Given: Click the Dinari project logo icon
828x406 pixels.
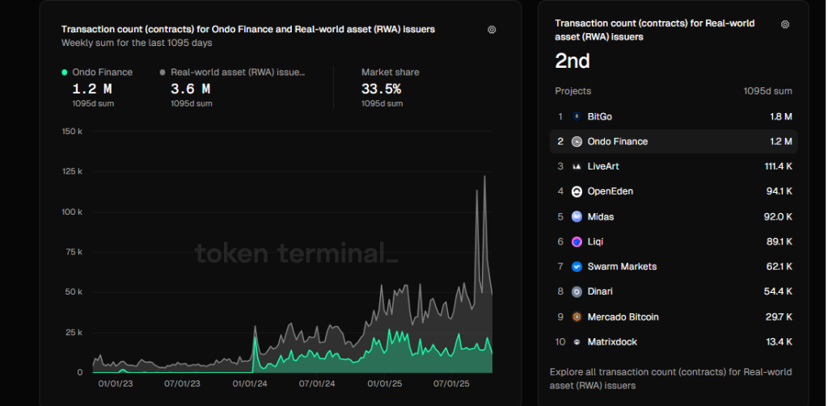Looking at the screenshot, I should coord(577,292).
